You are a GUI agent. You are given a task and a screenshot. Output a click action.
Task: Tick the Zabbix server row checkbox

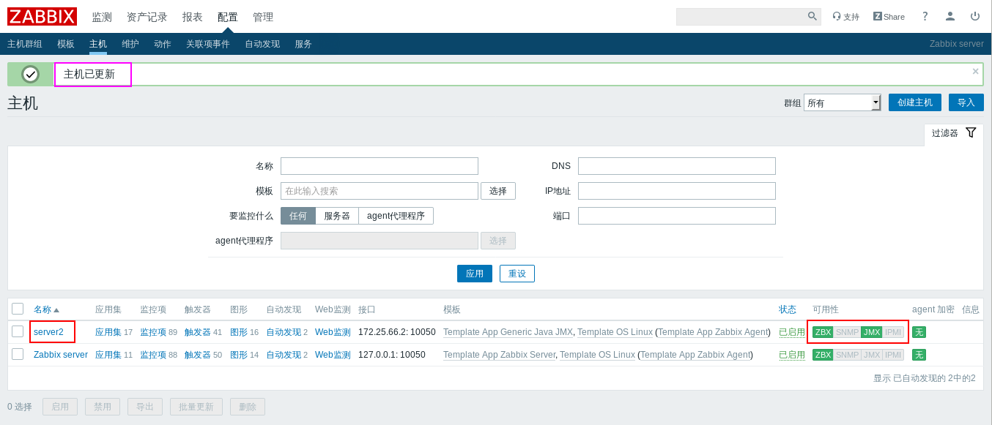[x=18, y=354]
